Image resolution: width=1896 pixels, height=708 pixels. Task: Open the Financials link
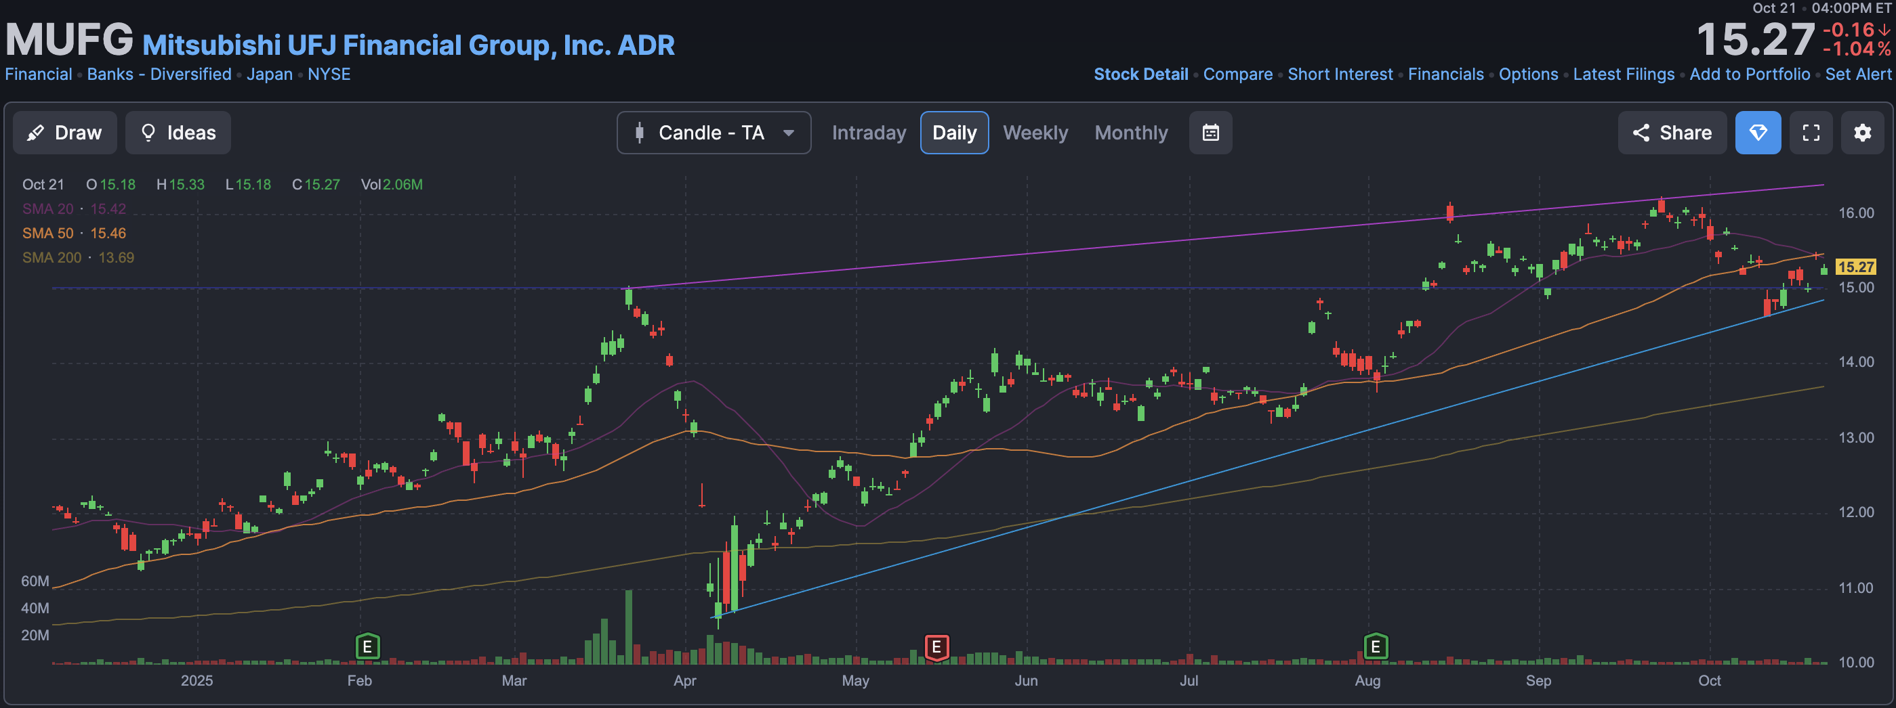point(1446,74)
